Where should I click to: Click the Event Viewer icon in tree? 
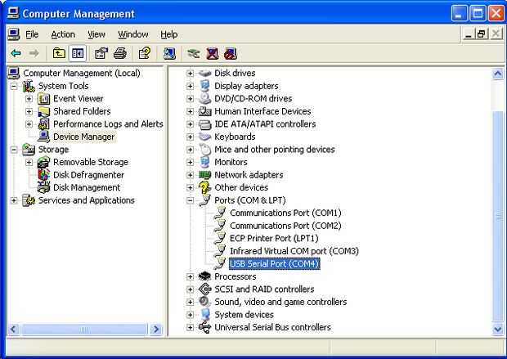[x=43, y=98]
